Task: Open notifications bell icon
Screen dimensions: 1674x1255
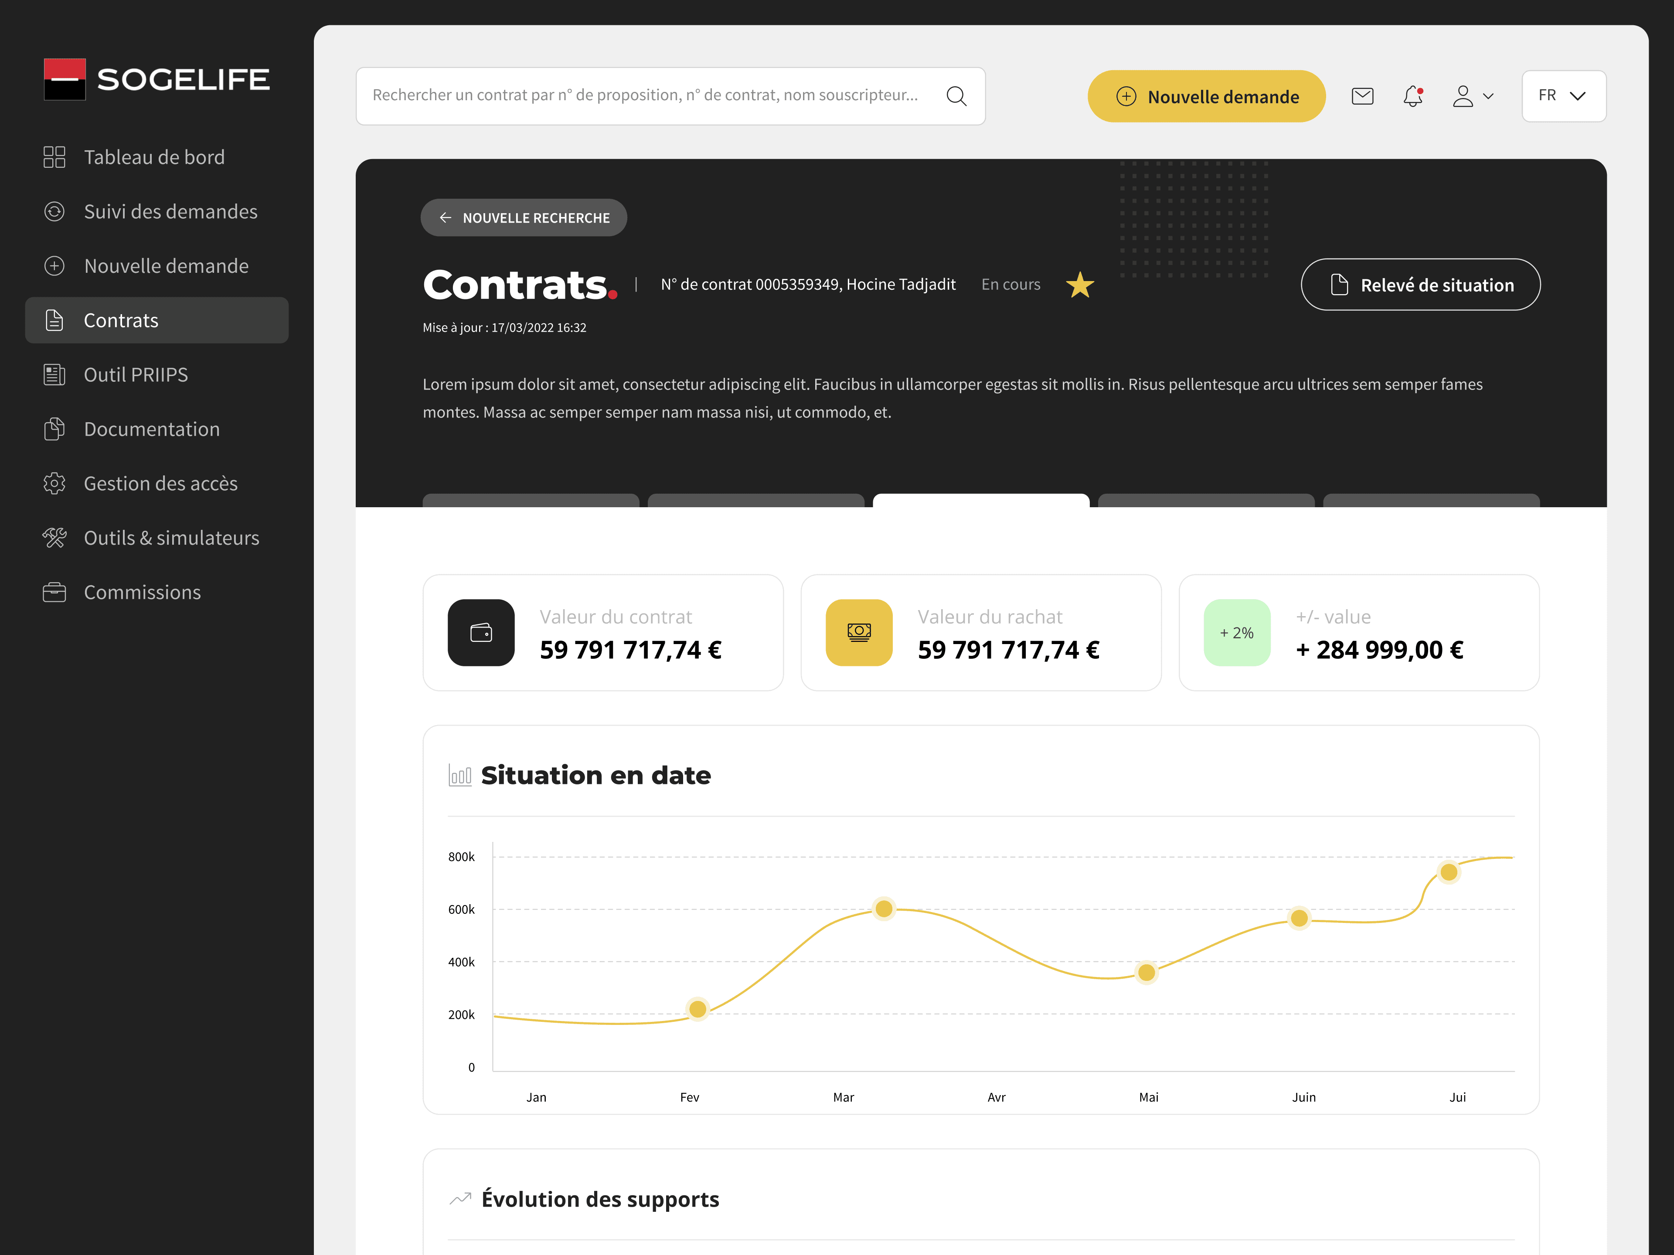Action: [x=1413, y=96]
